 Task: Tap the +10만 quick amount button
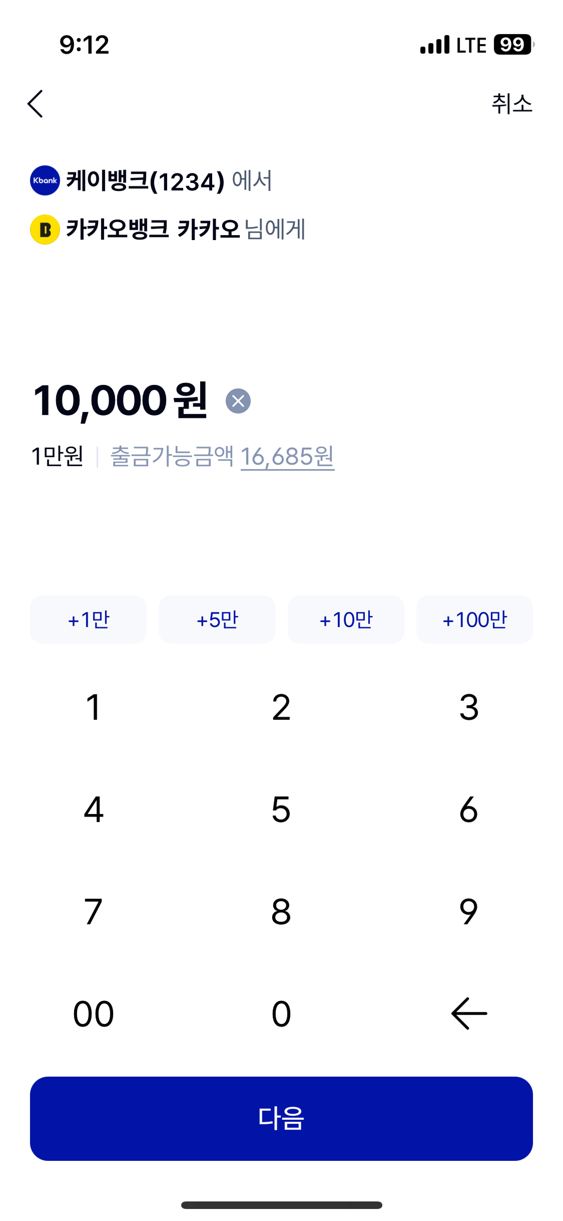click(346, 620)
